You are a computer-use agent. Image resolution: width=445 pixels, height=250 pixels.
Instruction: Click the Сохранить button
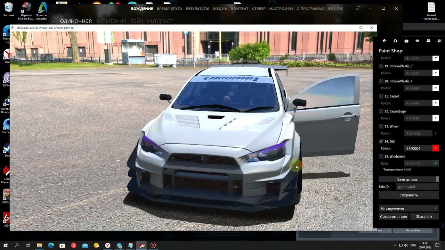tap(408, 195)
